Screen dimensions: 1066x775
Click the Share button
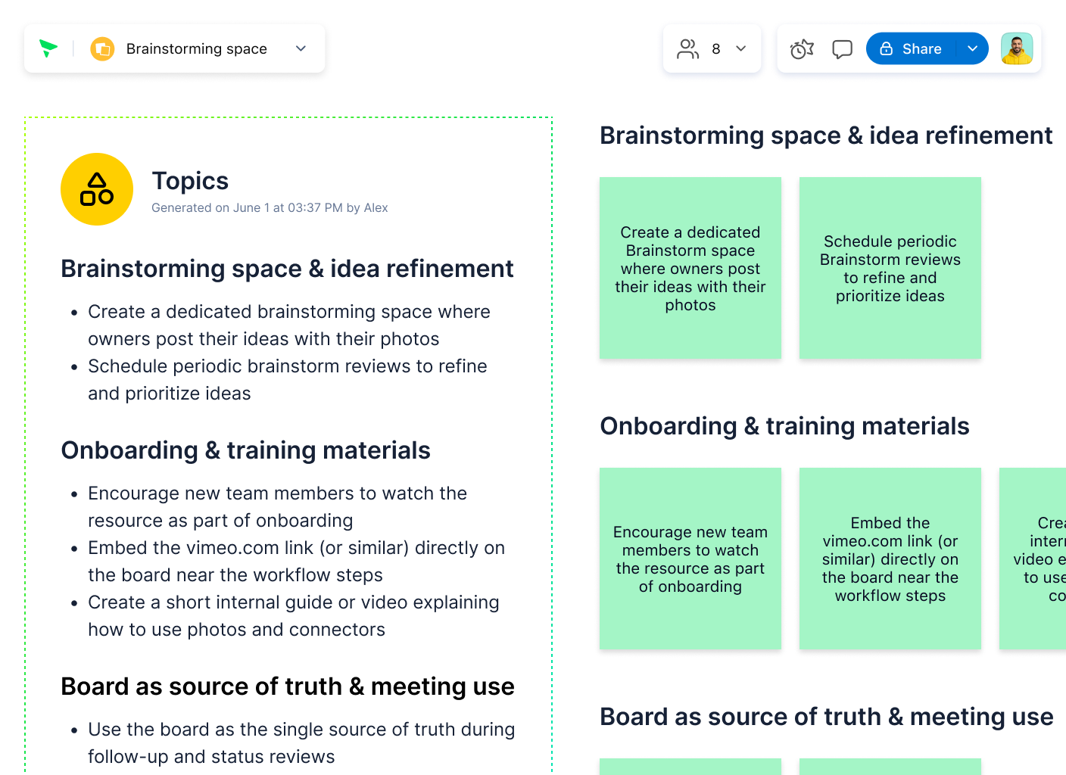[x=911, y=48]
